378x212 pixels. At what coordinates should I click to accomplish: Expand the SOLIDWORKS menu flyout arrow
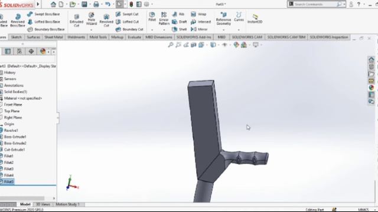pyautogui.click(x=38, y=4)
